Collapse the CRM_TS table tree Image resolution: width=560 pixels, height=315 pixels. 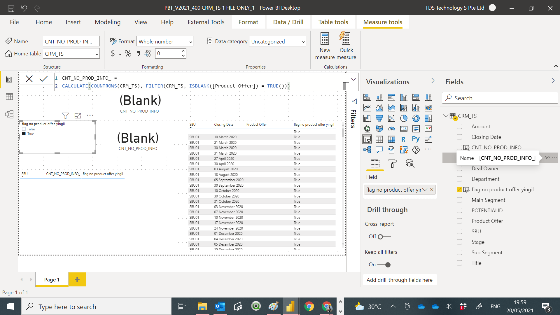[x=446, y=116]
